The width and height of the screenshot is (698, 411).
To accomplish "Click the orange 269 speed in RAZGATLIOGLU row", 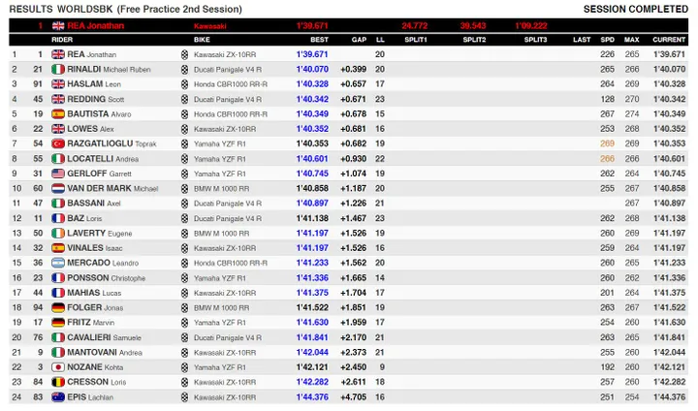I will pos(607,143).
